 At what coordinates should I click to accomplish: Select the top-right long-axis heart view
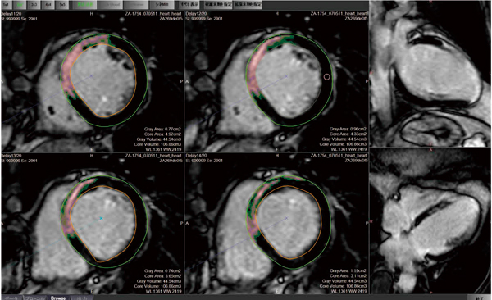point(430,74)
